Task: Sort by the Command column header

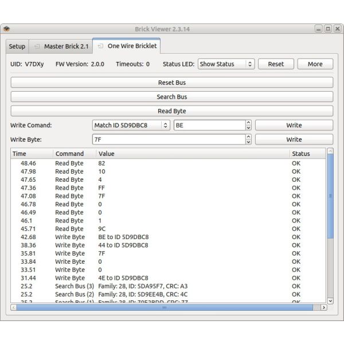Action: coord(75,154)
